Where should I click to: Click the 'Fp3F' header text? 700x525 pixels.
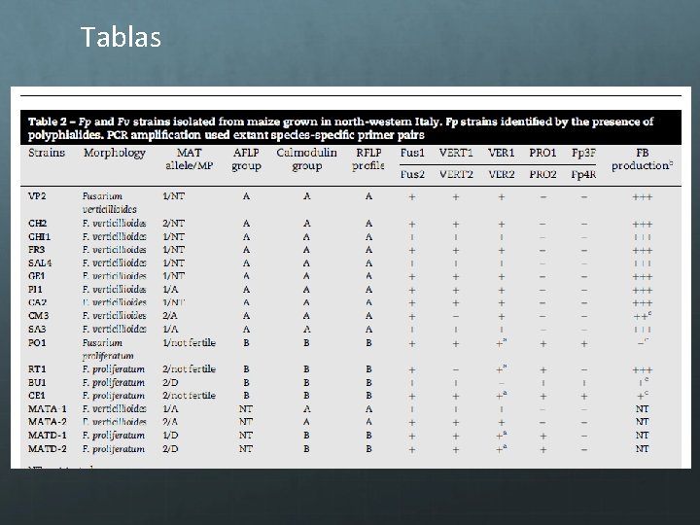coord(584,153)
